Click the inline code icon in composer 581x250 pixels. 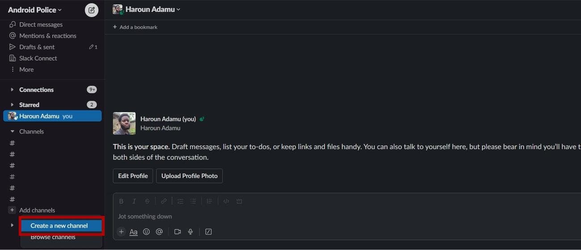(x=226, y=201)
